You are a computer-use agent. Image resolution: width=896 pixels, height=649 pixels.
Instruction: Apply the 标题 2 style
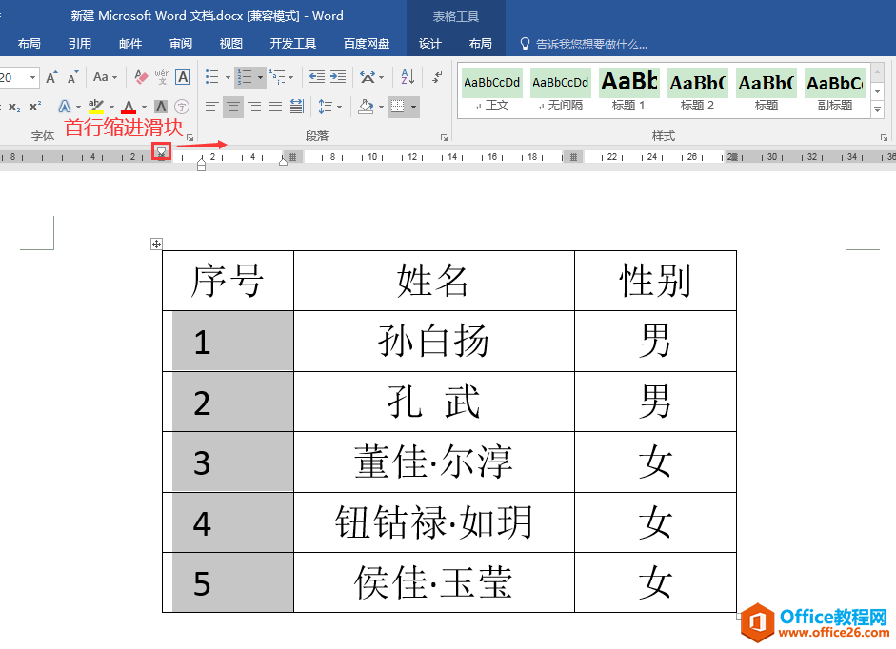[x=698, y=90]
